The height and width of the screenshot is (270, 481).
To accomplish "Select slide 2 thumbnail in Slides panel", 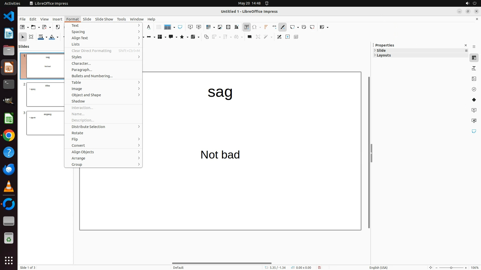I will 46,94.
